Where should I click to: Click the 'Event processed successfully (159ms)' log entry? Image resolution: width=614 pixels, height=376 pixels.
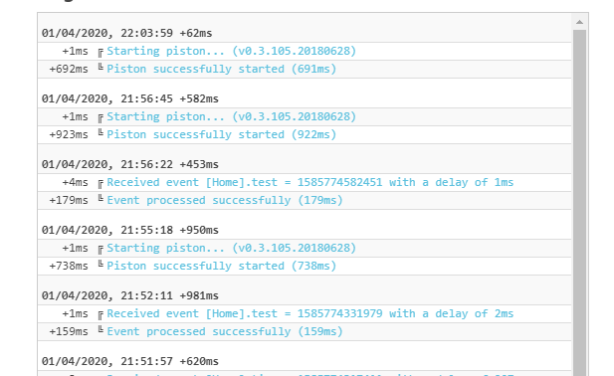click(x=225, y=331)
